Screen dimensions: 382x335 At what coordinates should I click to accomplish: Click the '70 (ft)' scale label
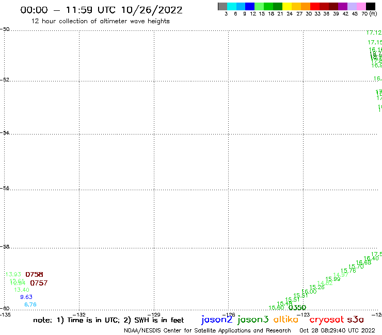tap(369, 14)
